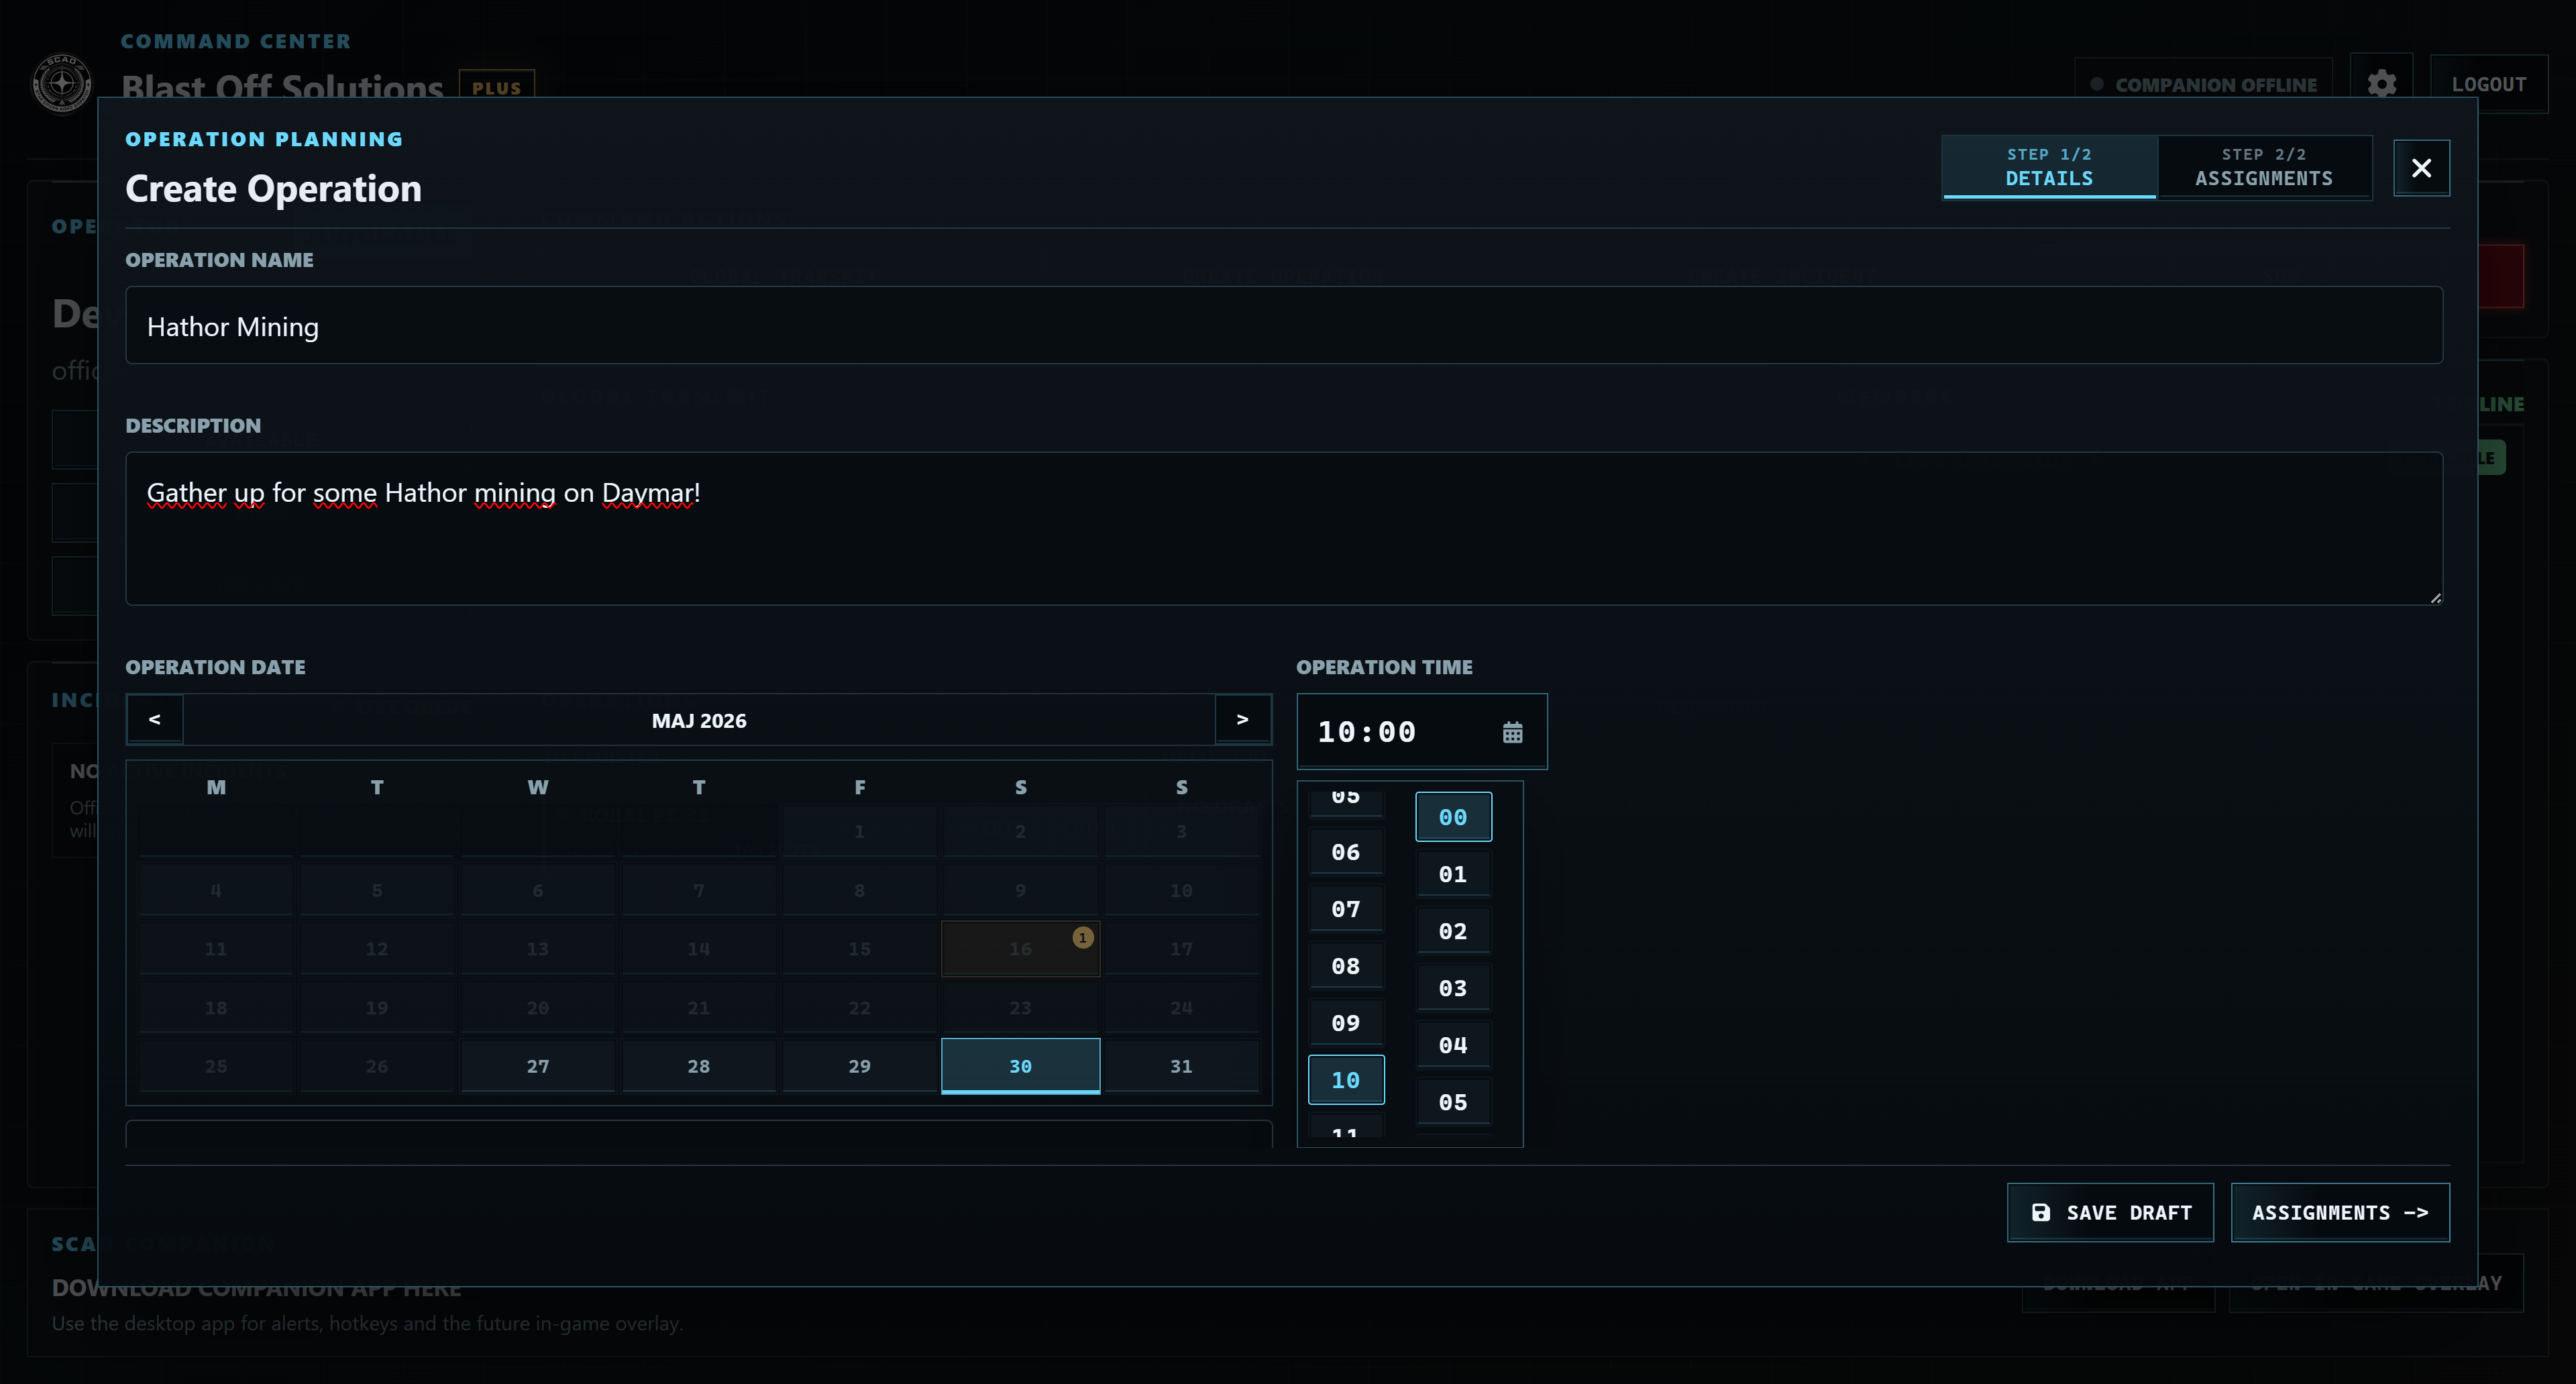This screenshot has height=1384, width=2576.
Task: Go to previous month in calendar
Action: pos(155,719)
